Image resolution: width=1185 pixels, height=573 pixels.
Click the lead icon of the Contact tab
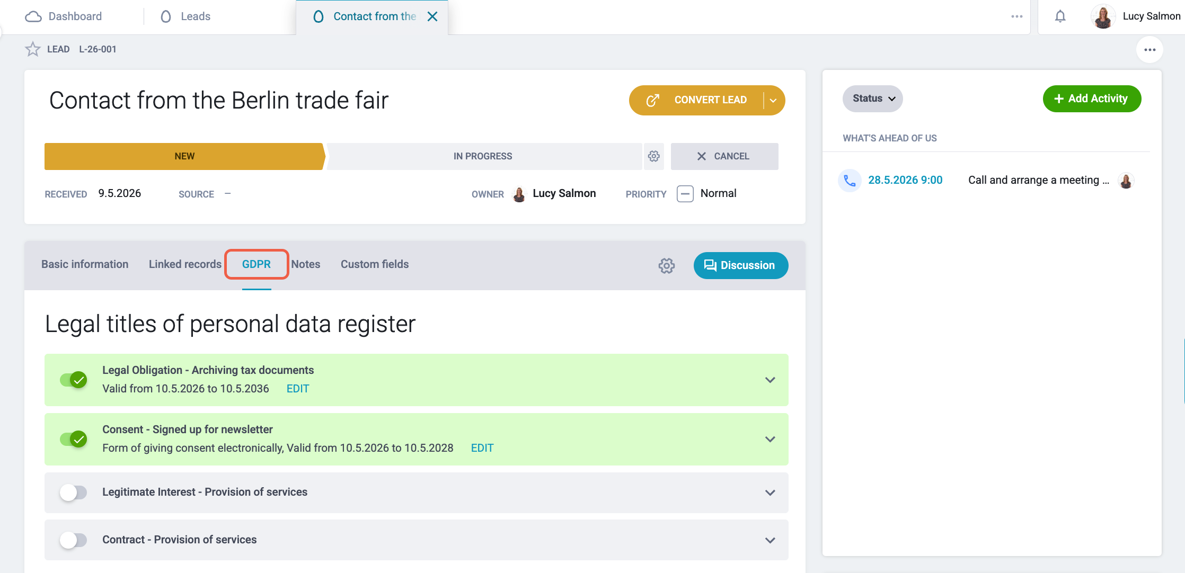tap(319, 16)
